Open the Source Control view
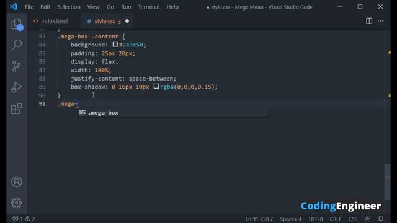Screen dimensions: 397x223 [x=17, y=66]
